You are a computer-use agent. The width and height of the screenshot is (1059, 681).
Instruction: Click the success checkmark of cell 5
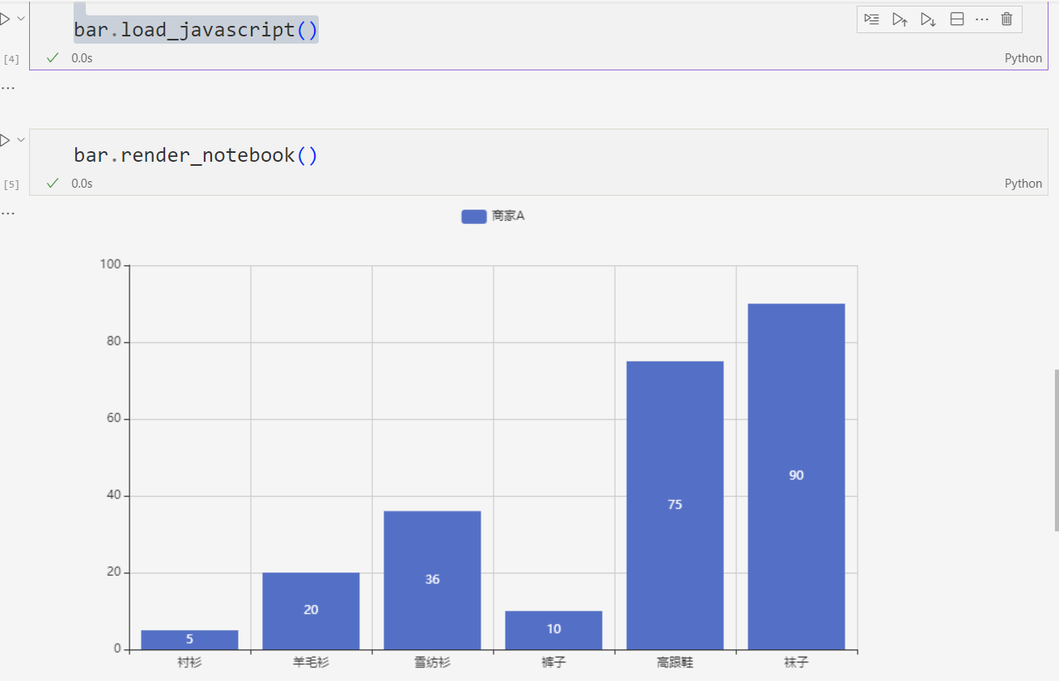pyautogui.click(x=53, y=183)
